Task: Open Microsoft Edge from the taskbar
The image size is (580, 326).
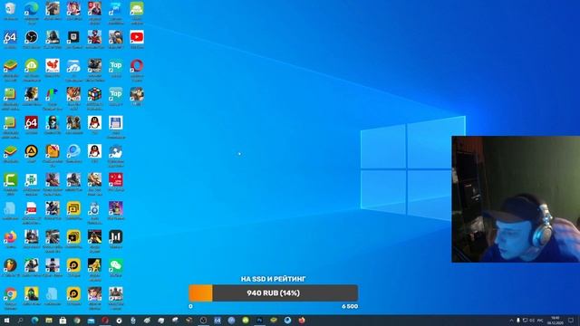Action: [x=34, y=321]
